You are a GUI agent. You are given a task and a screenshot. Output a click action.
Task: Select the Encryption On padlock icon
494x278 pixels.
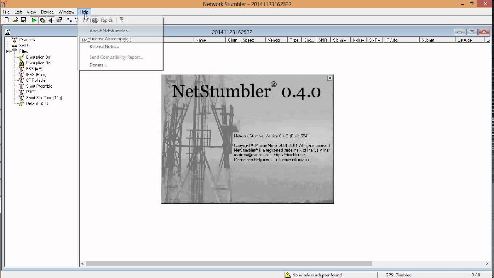[x=22, y=63]
